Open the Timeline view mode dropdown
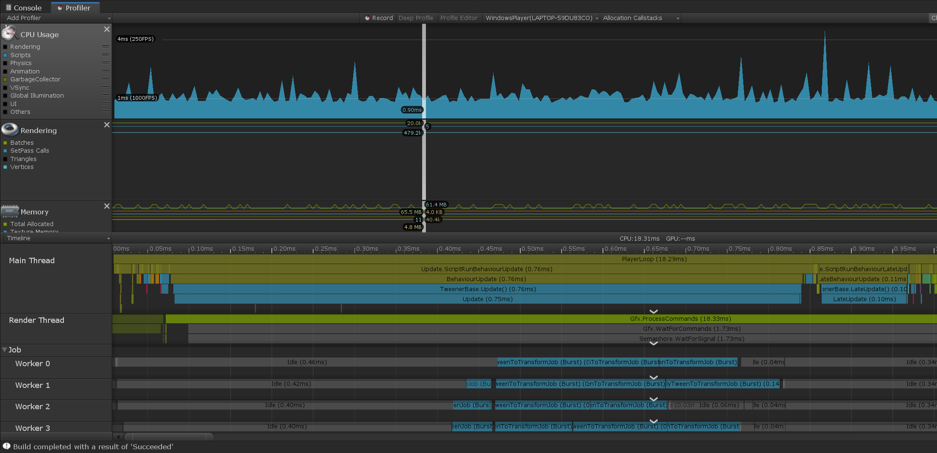The height and width of the screenshot is (453, 937). pyautogui.click(x=57, y=238)
